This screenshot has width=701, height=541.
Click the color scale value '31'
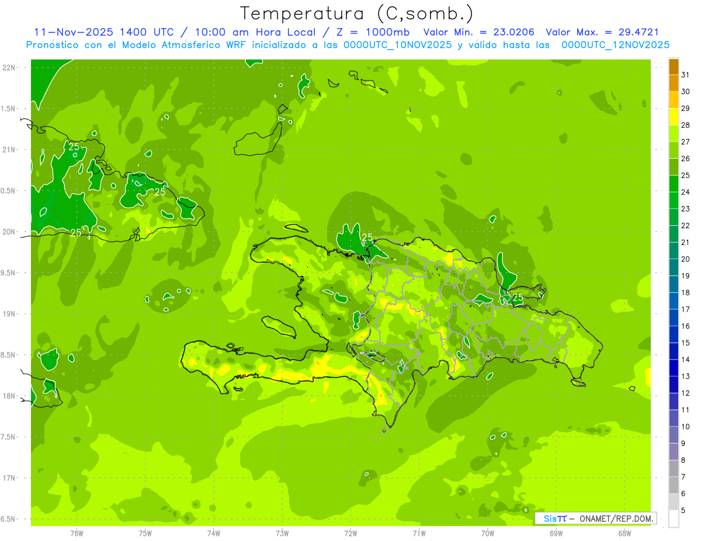(686, 75)
